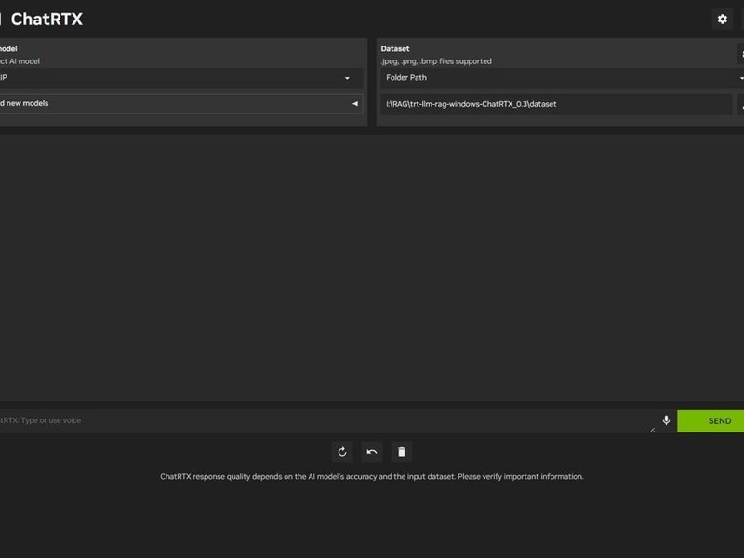Click the supported file types text
Image resolution: width=744 pixels, height=558 pixels.
click(x=436, y=61)
